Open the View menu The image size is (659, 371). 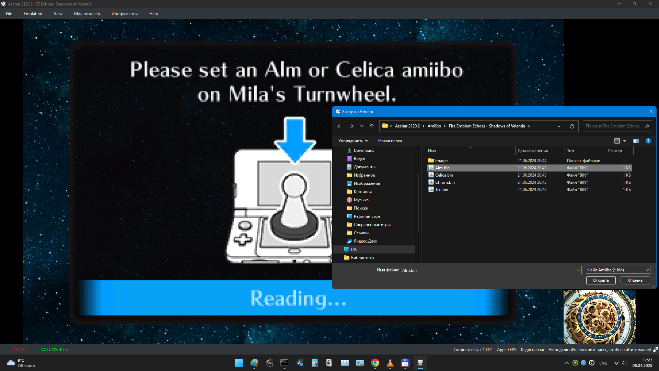point(58,14)
